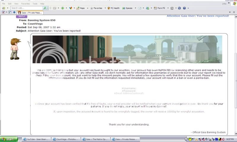
Task: Expand the mail icon dropdown arrow
Action: click(143, 8)
